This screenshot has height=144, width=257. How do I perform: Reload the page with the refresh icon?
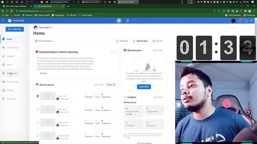click(12, 11)
